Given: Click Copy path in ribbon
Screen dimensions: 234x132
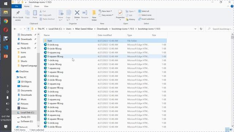Looking at the screenshot, I should click(45, 15).
